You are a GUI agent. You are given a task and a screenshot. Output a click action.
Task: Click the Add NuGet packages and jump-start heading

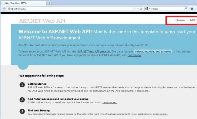click(58, 99)
